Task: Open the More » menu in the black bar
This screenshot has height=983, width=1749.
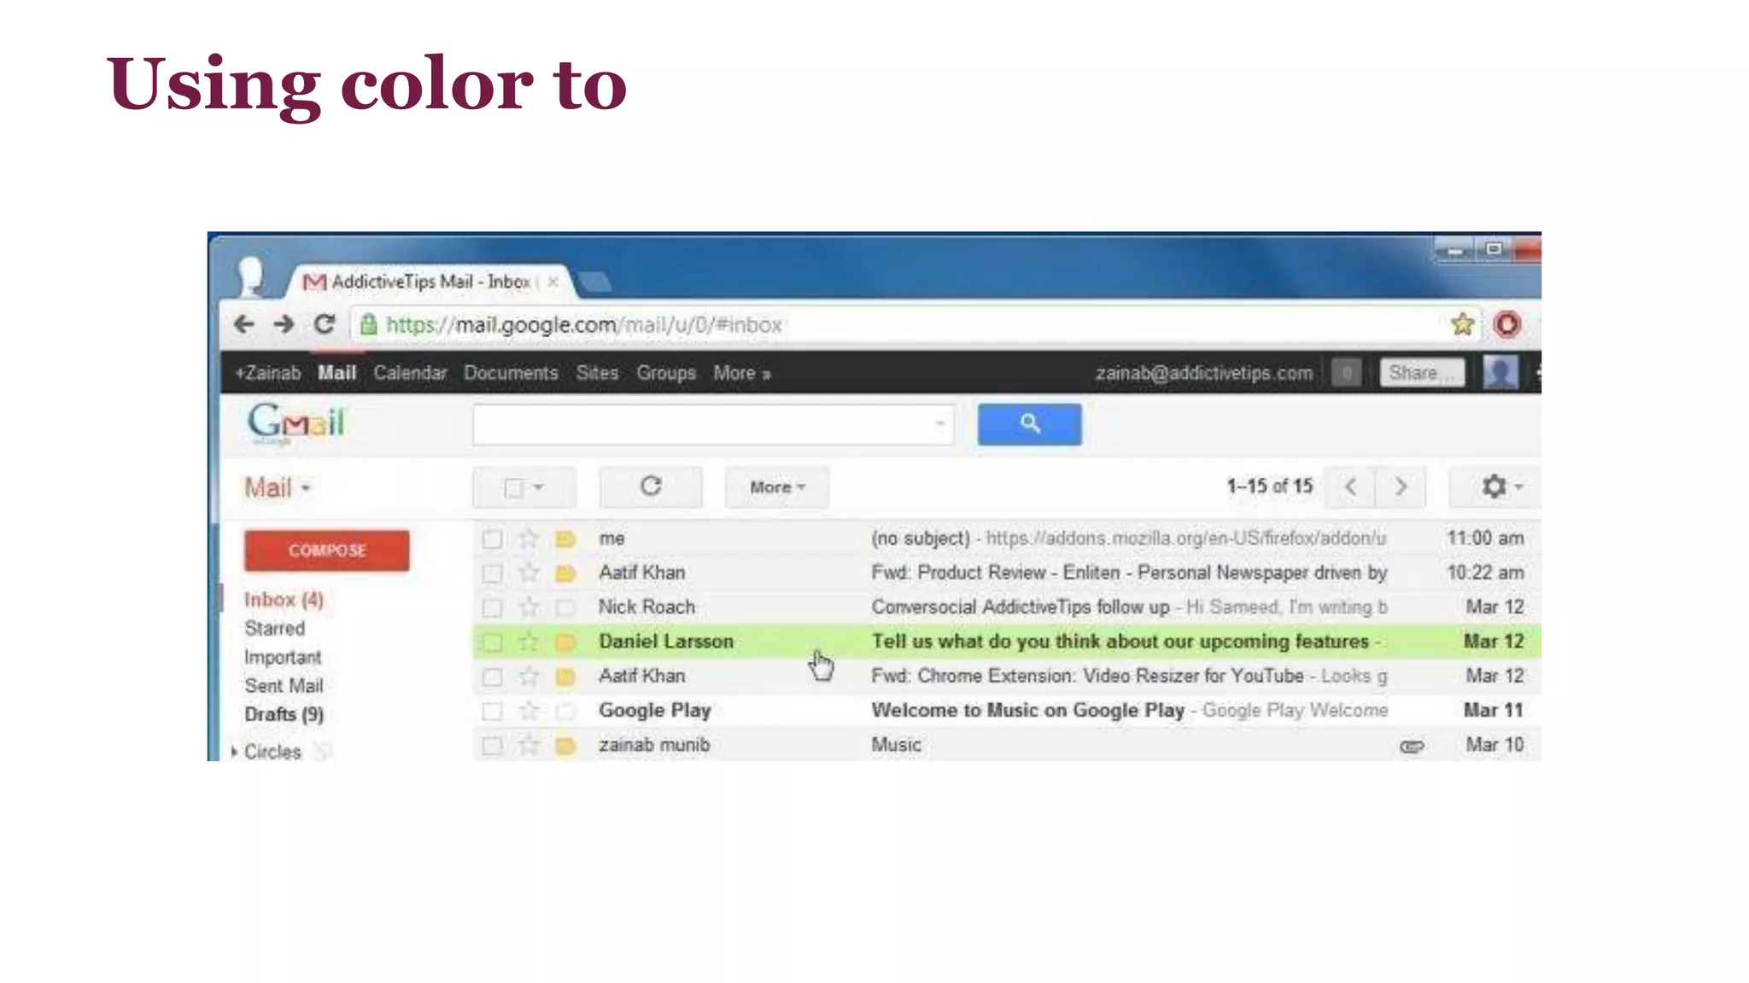Action: coord(742,373)
